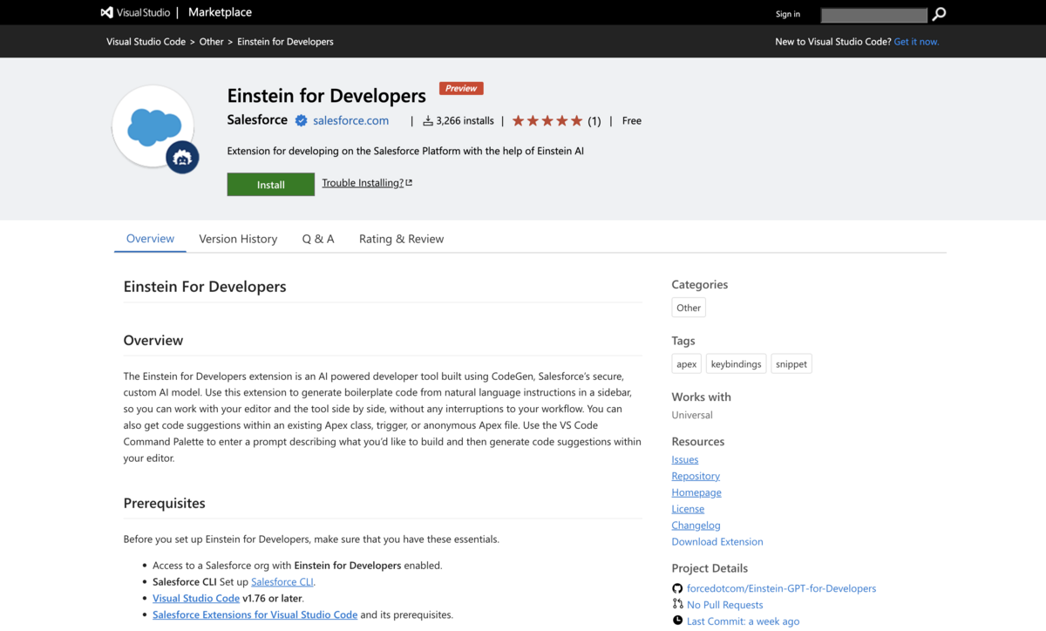Click the Get it now link
The height and width of the screenshot is (631, 1046).
click(916, 41)
